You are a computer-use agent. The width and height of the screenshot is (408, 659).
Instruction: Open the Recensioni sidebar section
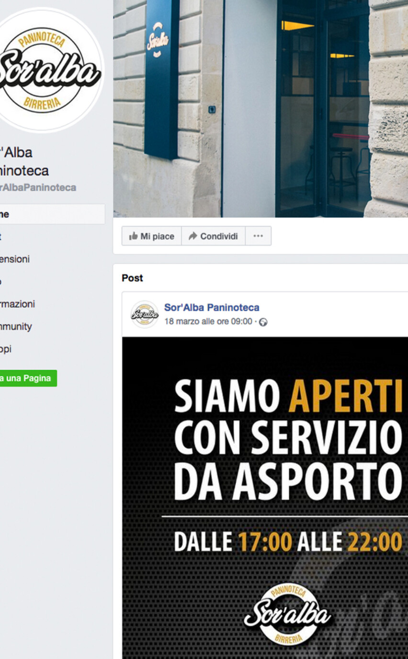point(14,259)
